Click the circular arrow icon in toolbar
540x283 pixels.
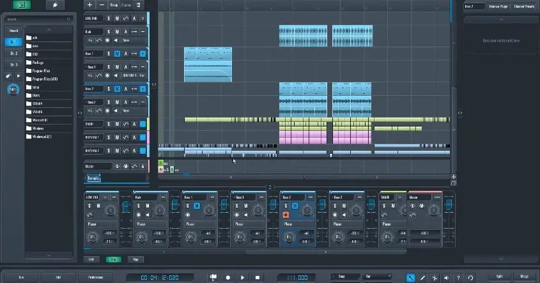[470, 277]
